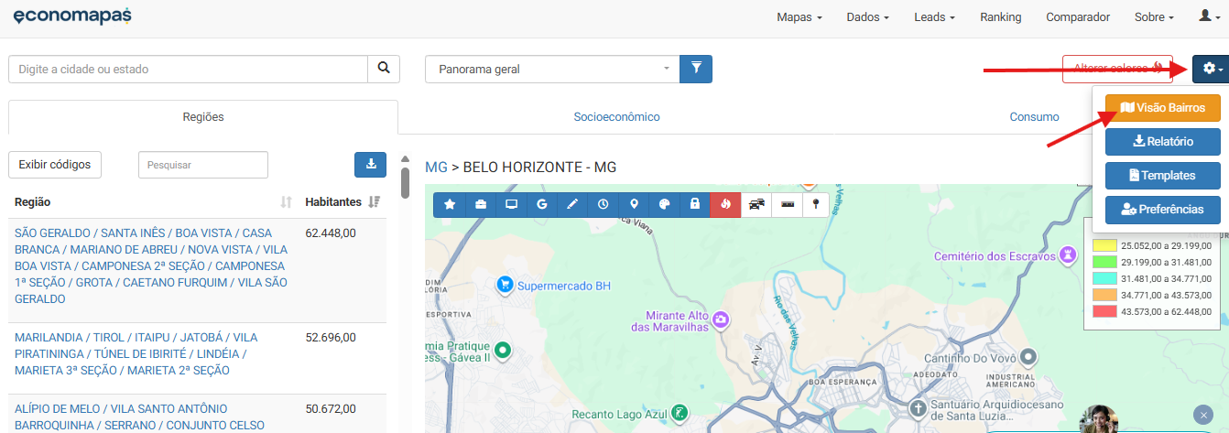Viewport: 1229px width, 433px height.
Task: Click the briefcase icon in map toolbar
Action: pyautogui.click(x=481, y=204)
